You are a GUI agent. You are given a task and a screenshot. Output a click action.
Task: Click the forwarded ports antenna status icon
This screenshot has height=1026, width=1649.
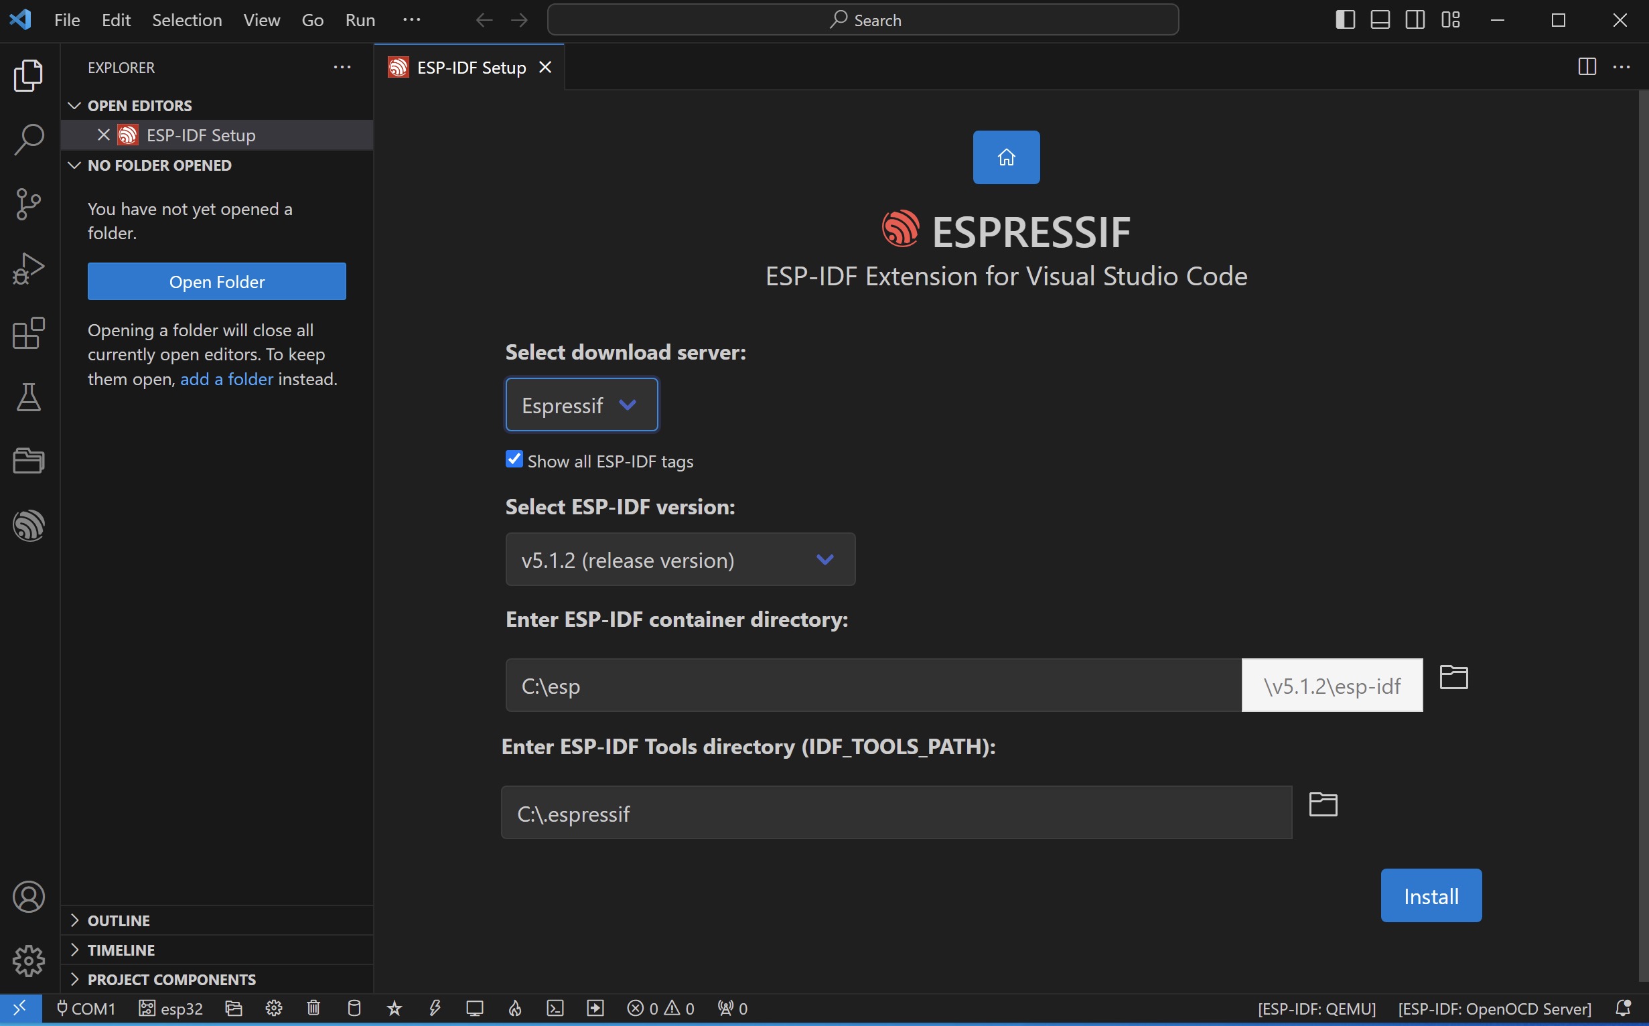point(733,1009)
